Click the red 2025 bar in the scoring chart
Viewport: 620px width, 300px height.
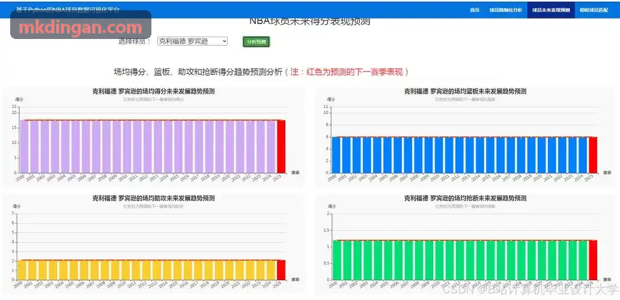pyautogui.click(x=281, y=146)
